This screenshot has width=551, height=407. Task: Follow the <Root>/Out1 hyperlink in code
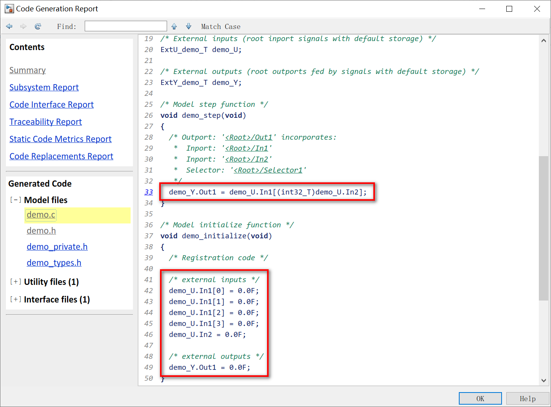point(249,137)
